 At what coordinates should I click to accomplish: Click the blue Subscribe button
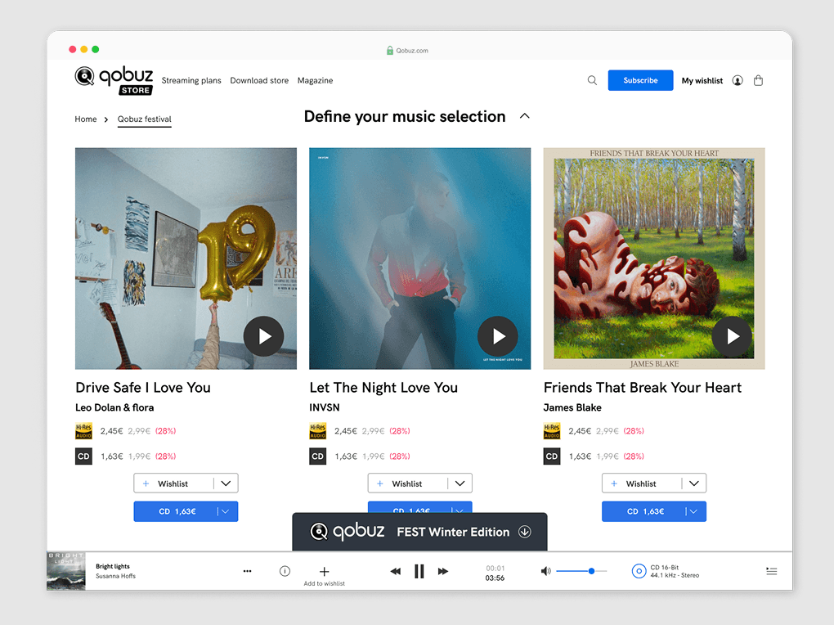click(640, 80)
